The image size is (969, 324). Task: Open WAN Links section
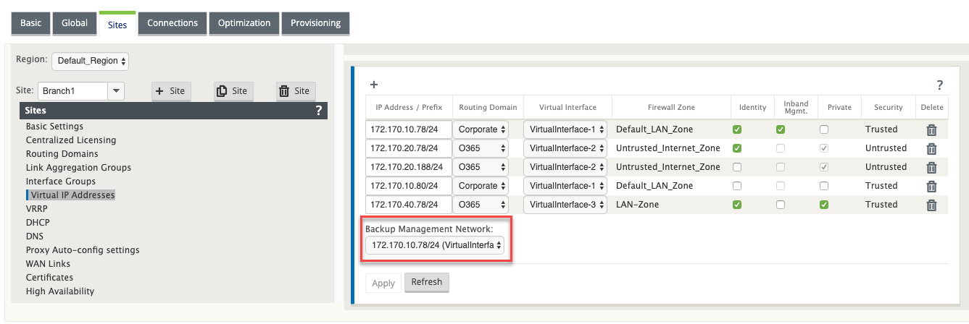[x=48, y=264]
